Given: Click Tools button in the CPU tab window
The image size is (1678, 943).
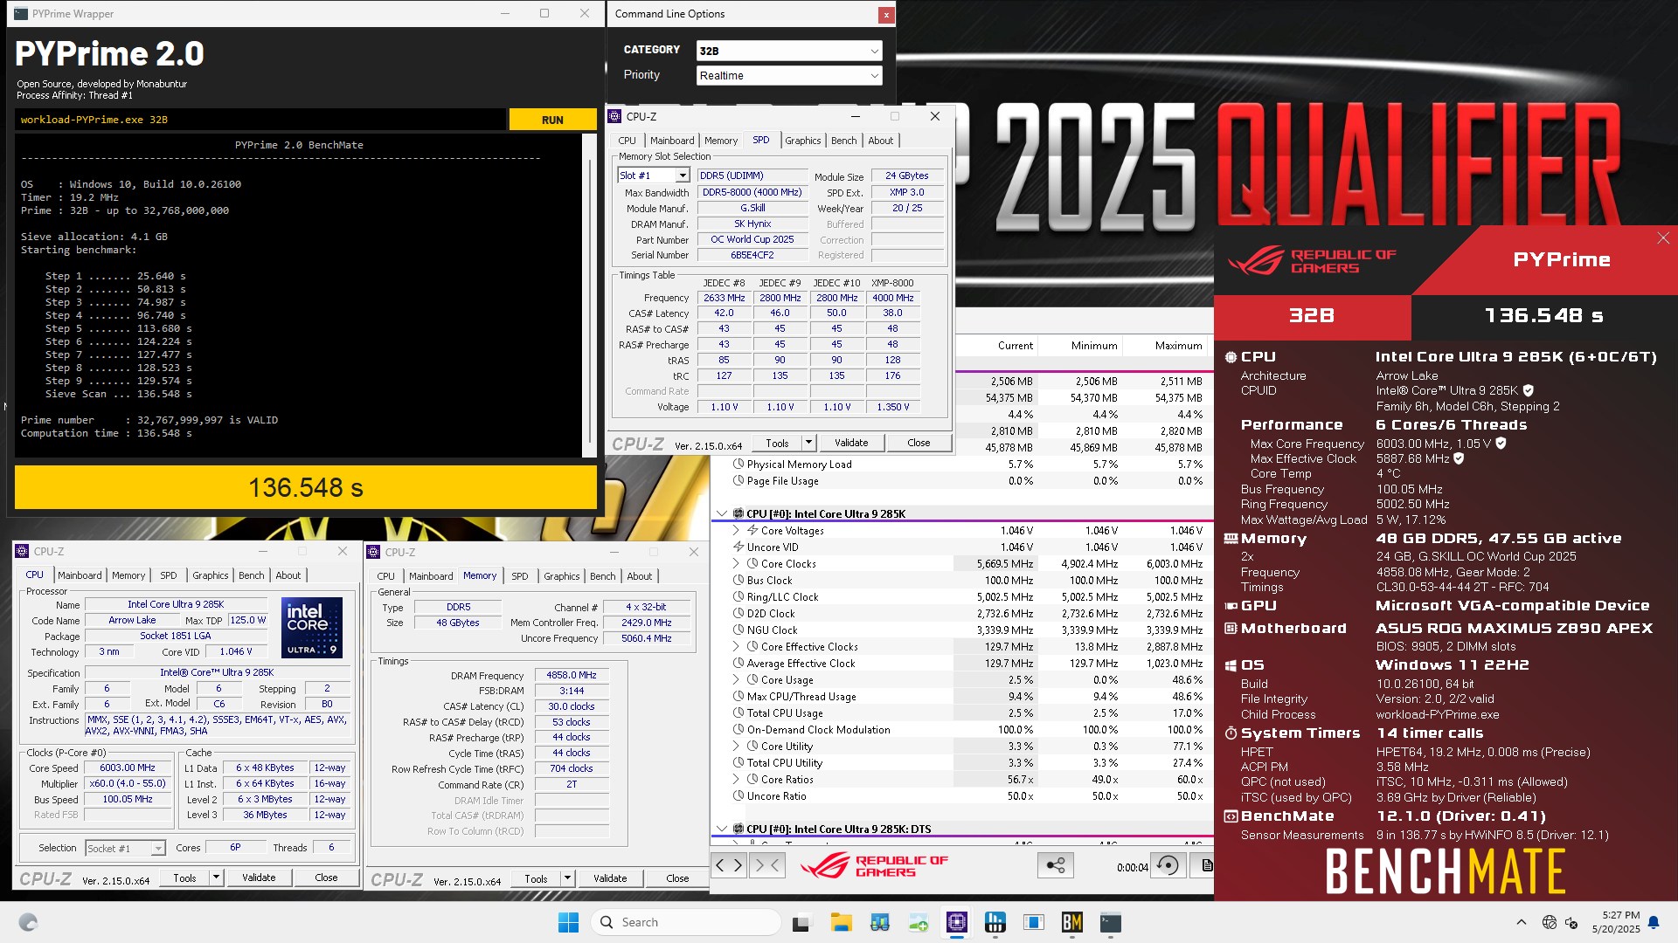Looking at the screenshot, I should pyautogui.click(x=184, y=878).
